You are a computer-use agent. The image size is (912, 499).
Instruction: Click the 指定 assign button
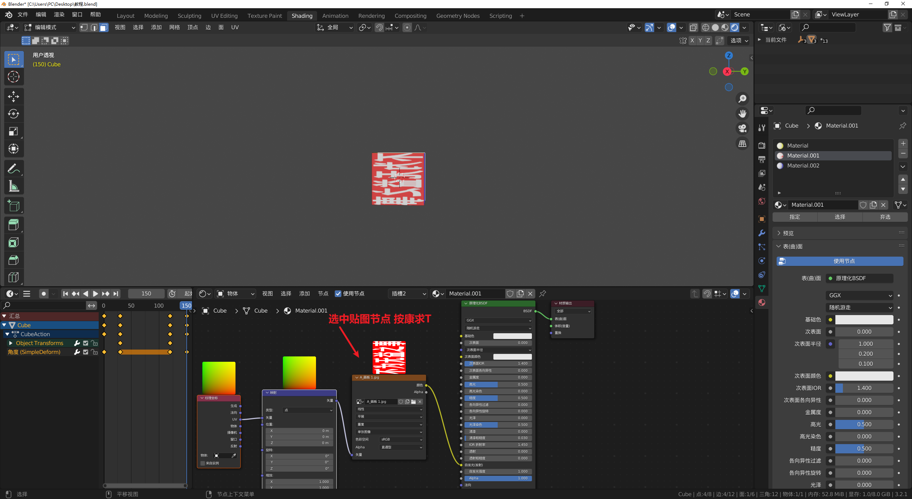pyautogui.click(x=794, y=217)
